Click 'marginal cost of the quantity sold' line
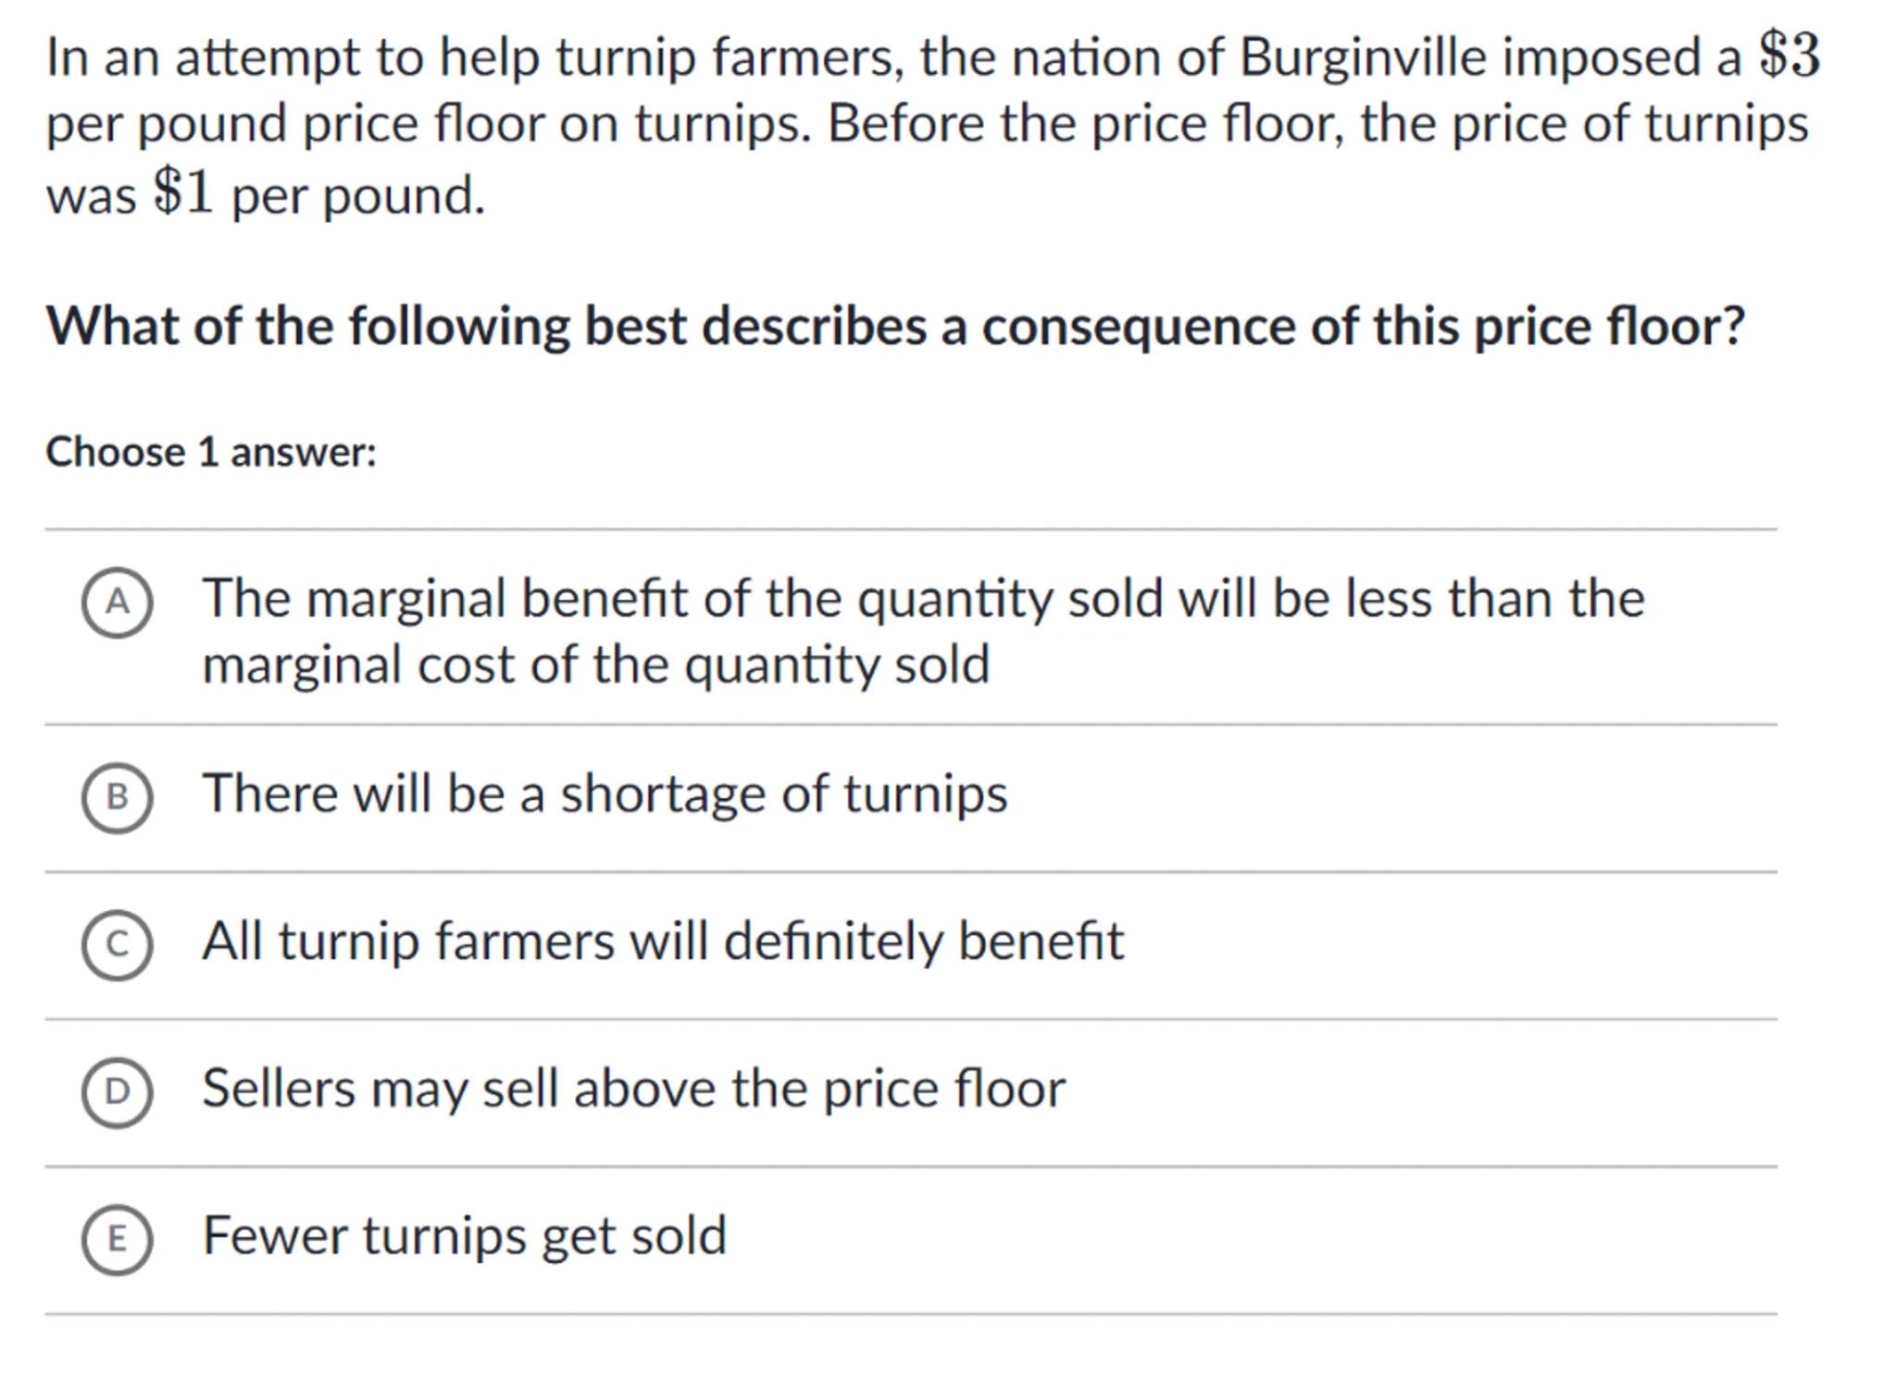Screen dimensions: 1896x1374 [596, 665]
